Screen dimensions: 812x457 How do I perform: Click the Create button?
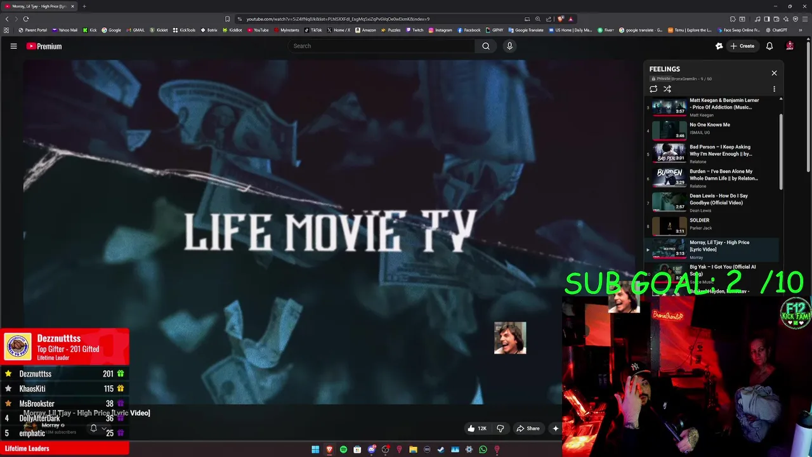tap(742, 46)
